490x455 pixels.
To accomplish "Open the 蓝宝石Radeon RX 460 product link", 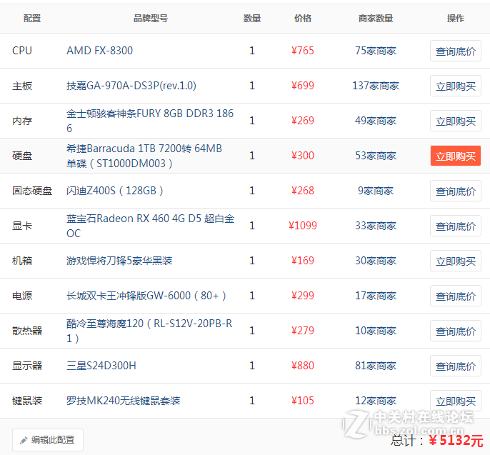I will tap(150, 226).
